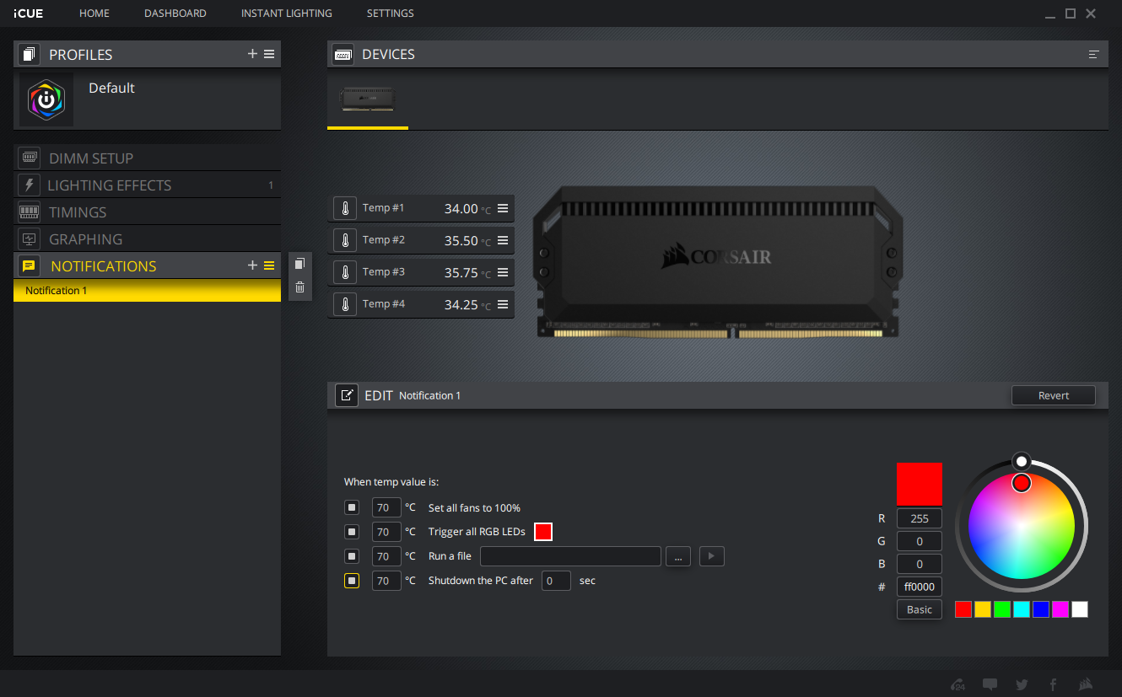The width and height of the screenshot is (1122, 697).
Task: Pick the white preset color swatch
Action: pos(1080,609)
